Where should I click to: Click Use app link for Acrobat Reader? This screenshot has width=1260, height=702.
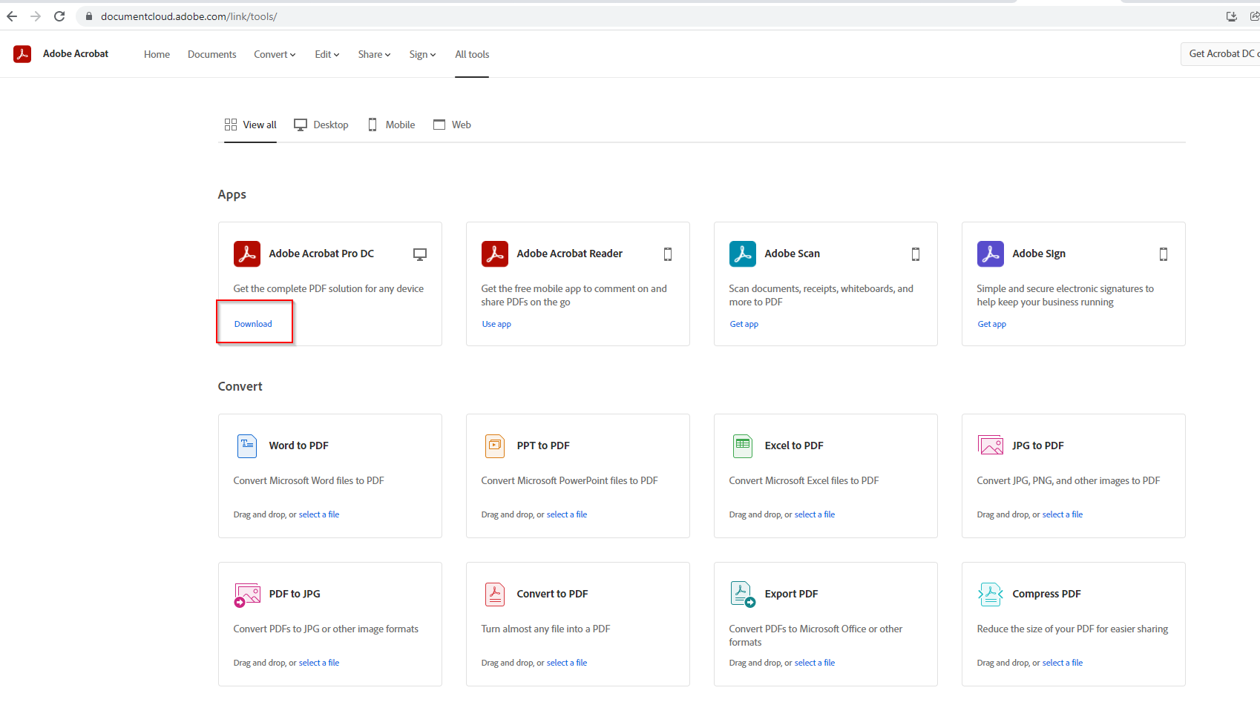point(496,324)
